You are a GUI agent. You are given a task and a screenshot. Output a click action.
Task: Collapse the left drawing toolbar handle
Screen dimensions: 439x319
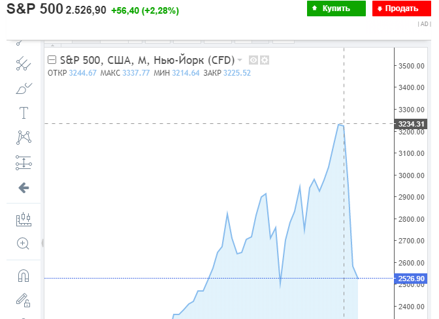(42, 243)
